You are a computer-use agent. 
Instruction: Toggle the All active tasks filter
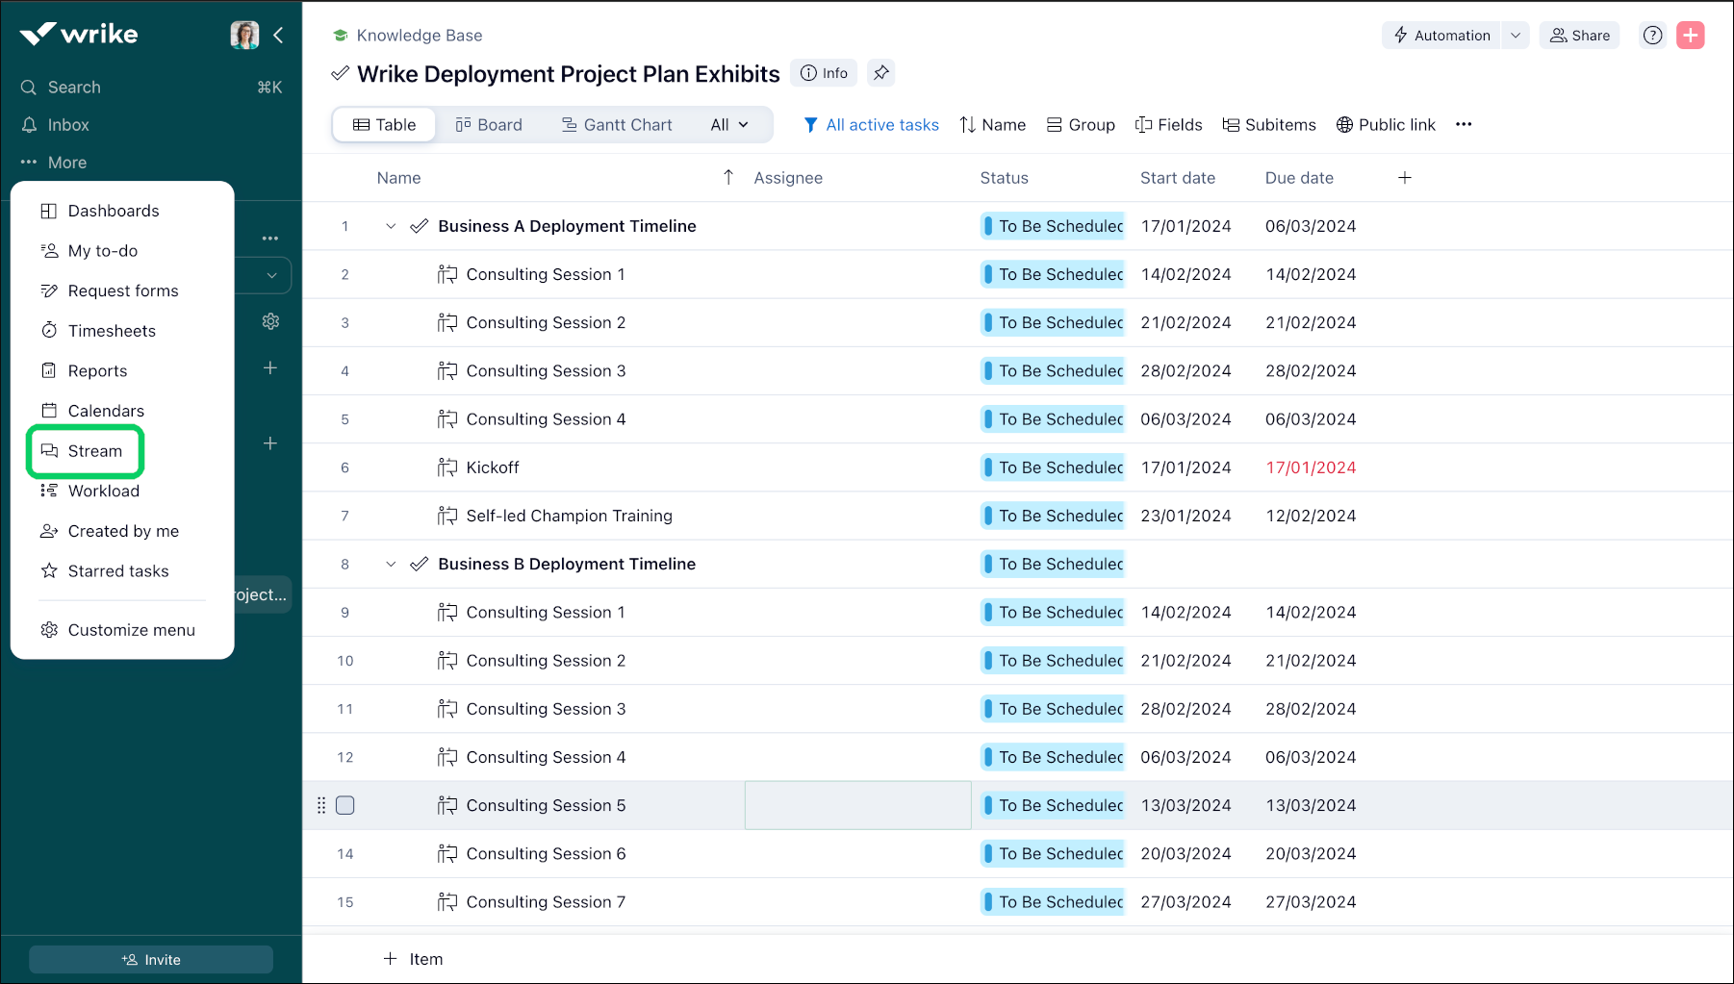[x=871, y=125]
